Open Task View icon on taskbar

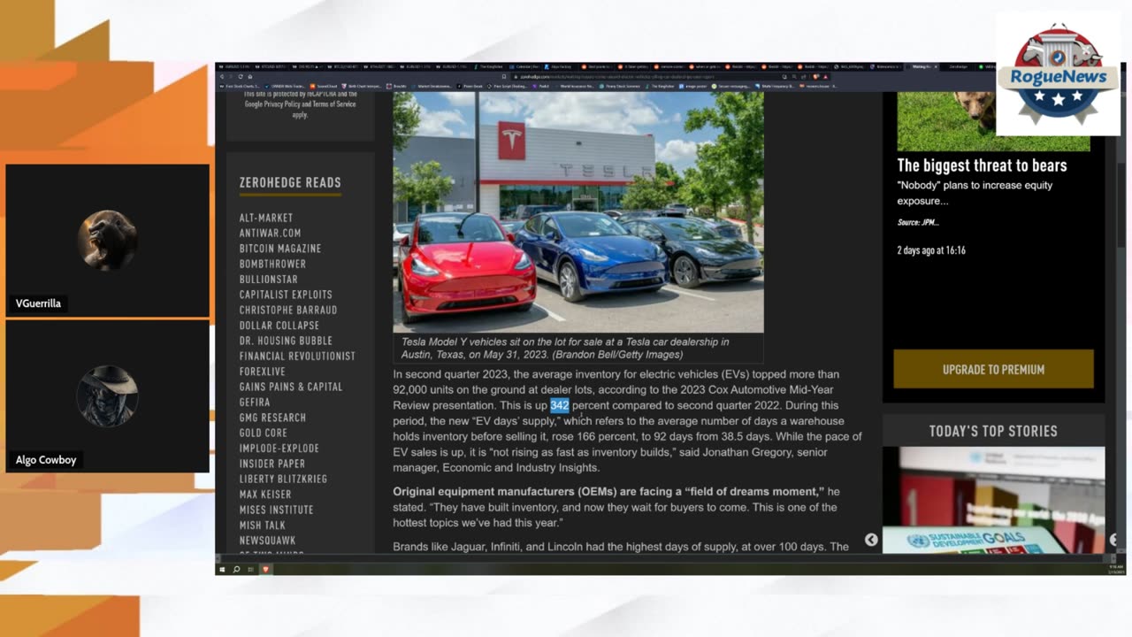tap(250, 569)
